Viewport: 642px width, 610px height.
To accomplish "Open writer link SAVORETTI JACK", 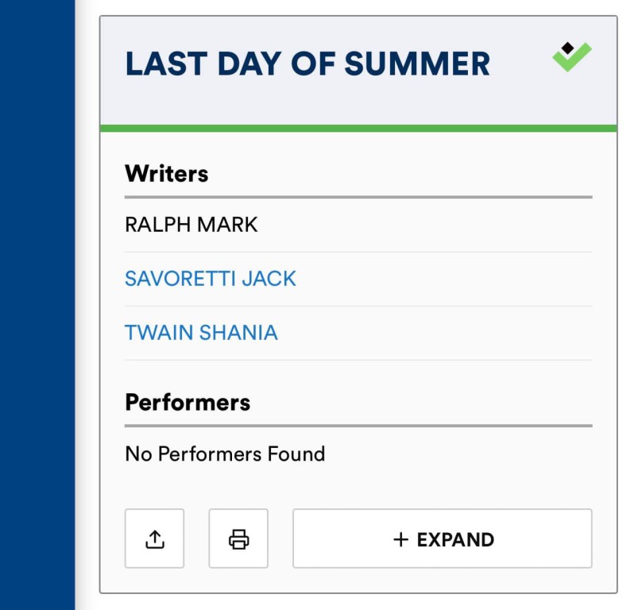I will (x=210, y=279).
